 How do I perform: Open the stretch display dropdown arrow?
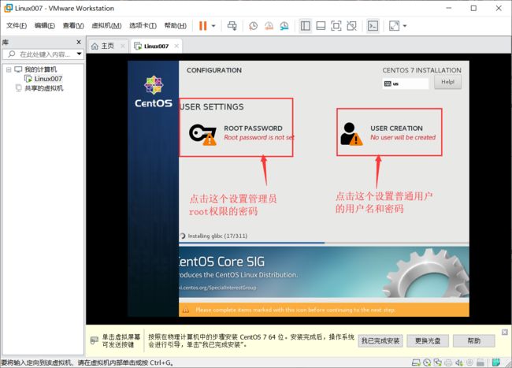(x=405, y=26)
